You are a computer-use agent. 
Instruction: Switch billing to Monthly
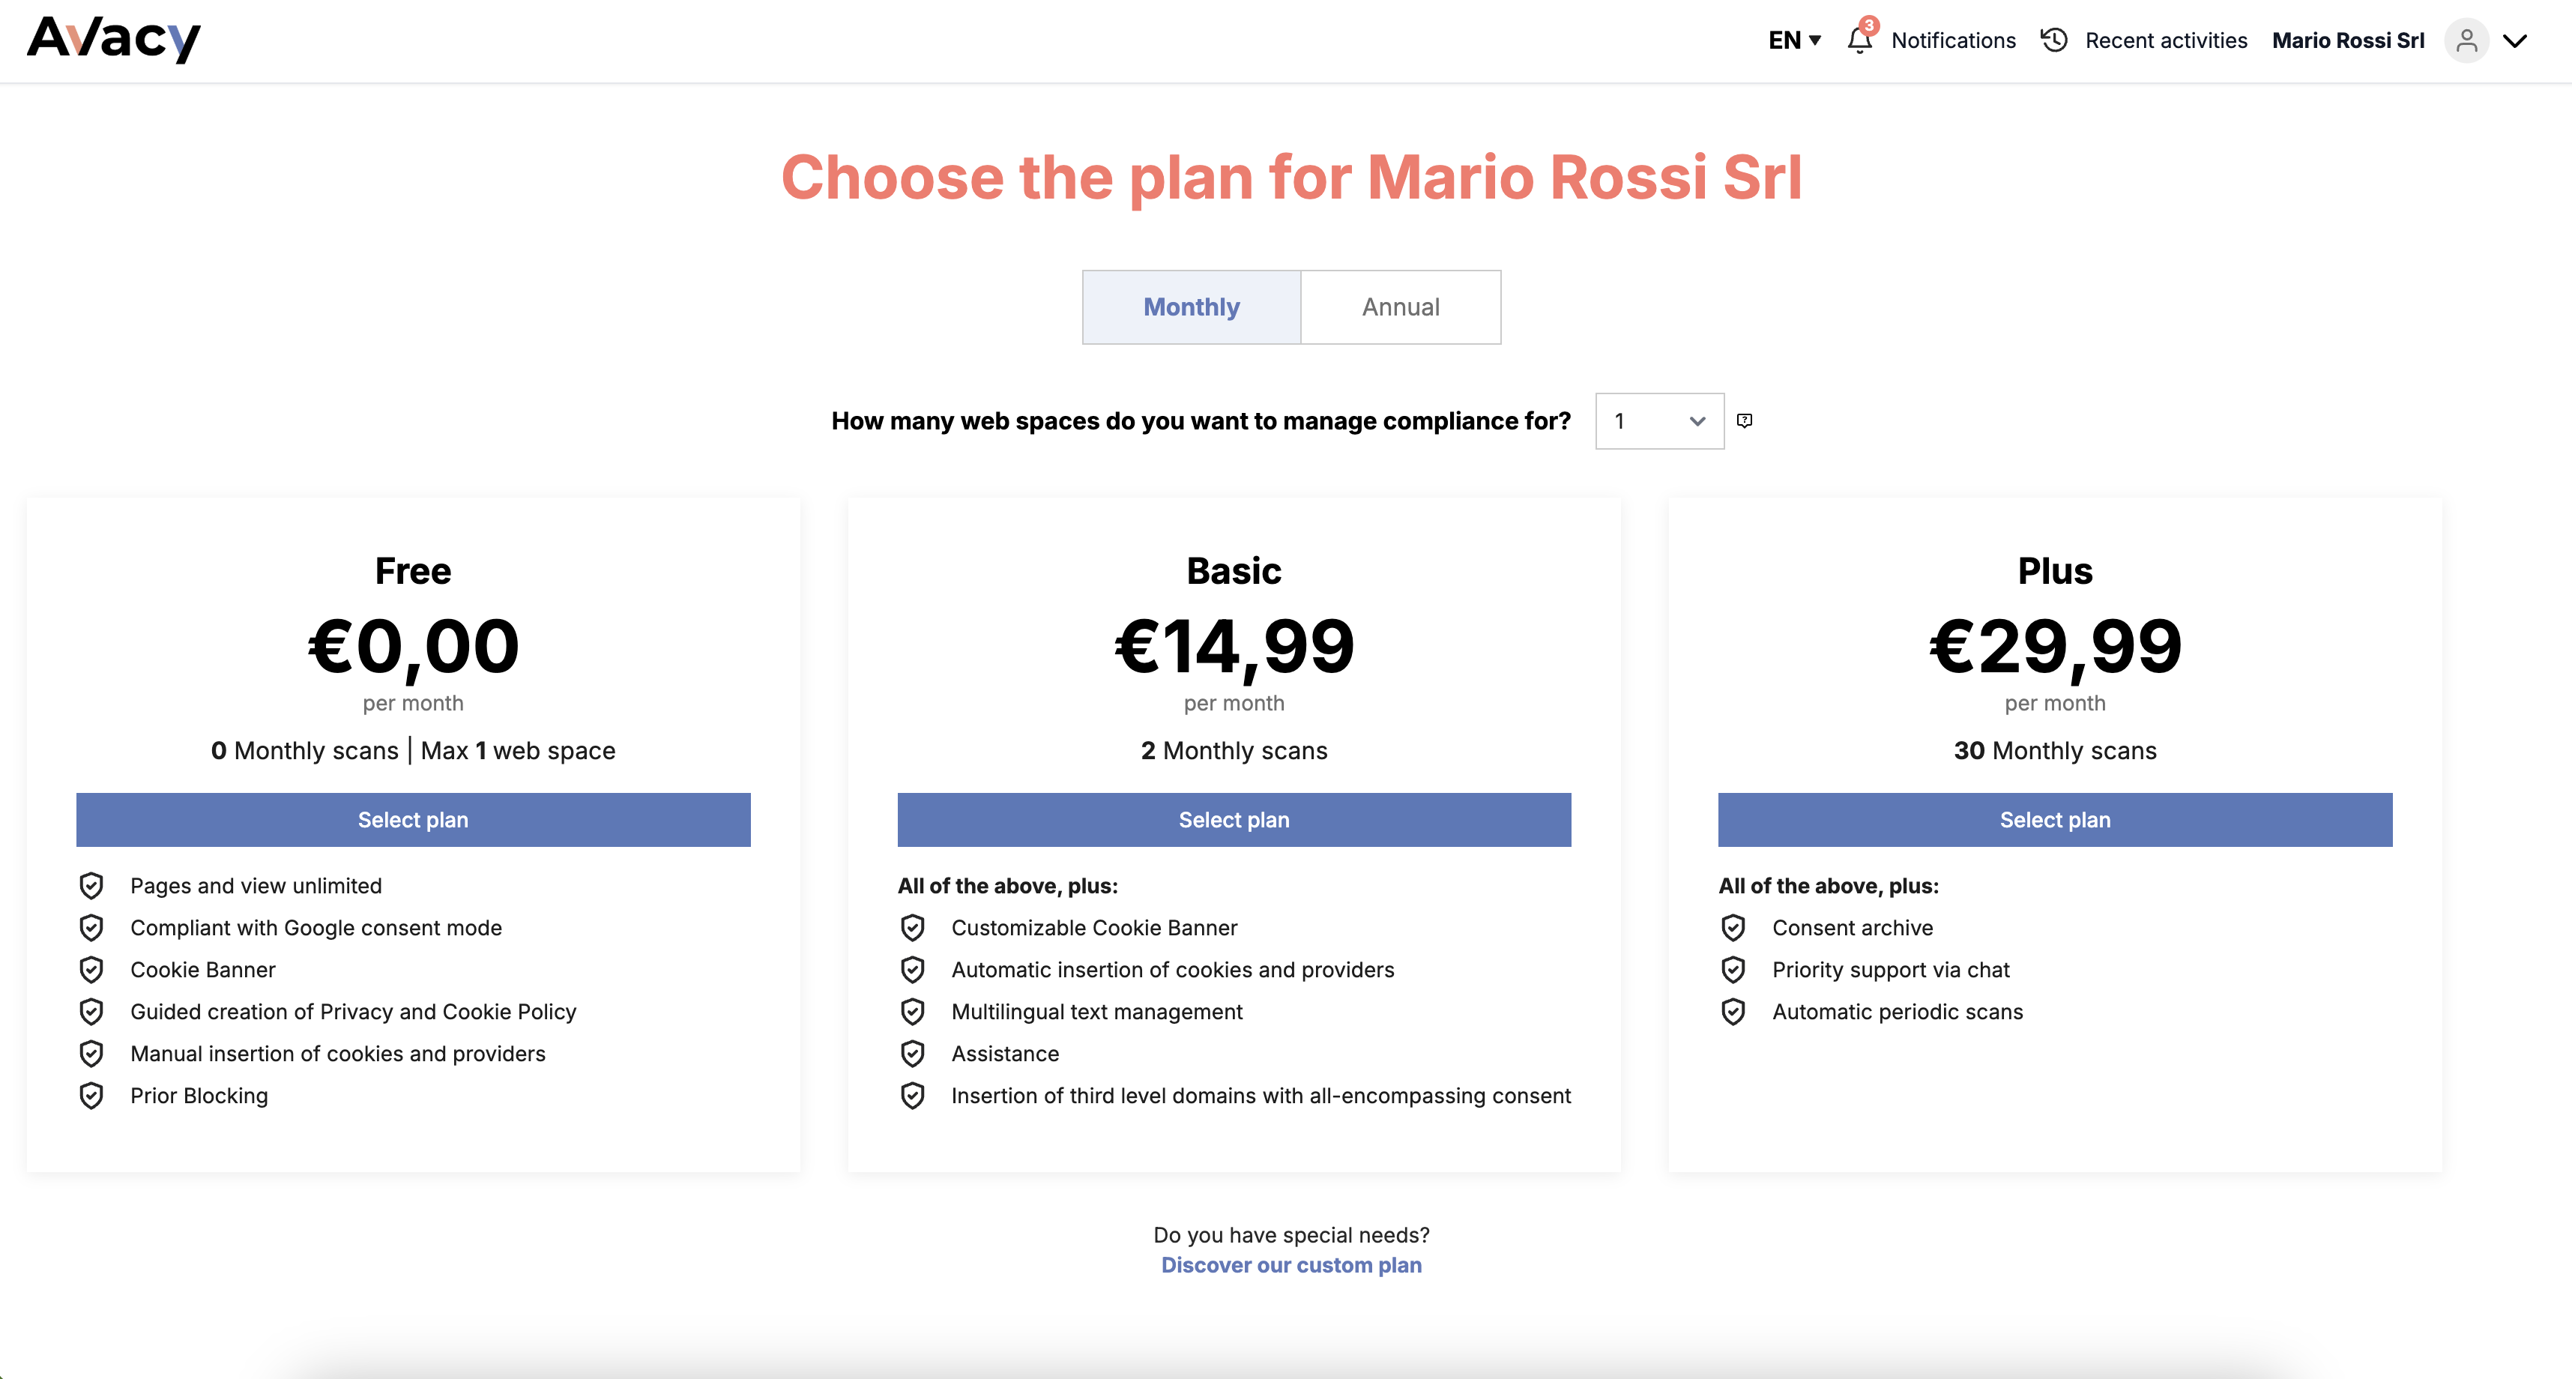click(x=1191, y=307)
